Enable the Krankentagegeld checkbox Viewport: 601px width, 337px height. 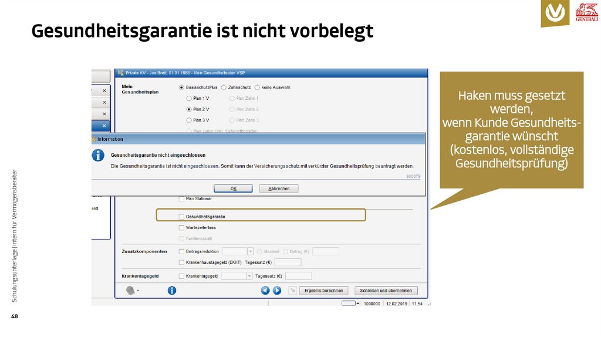coord(181,276)
